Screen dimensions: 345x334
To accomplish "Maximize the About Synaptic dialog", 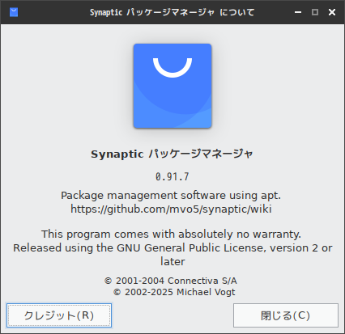I will 315,12.
